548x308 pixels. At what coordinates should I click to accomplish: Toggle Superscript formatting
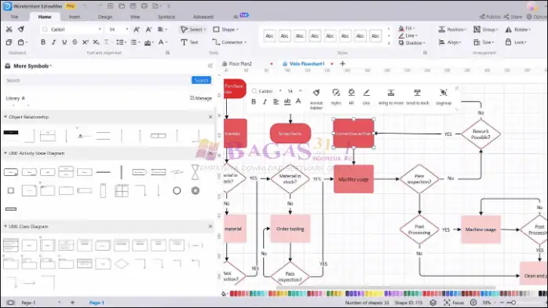tap(86, 42)
